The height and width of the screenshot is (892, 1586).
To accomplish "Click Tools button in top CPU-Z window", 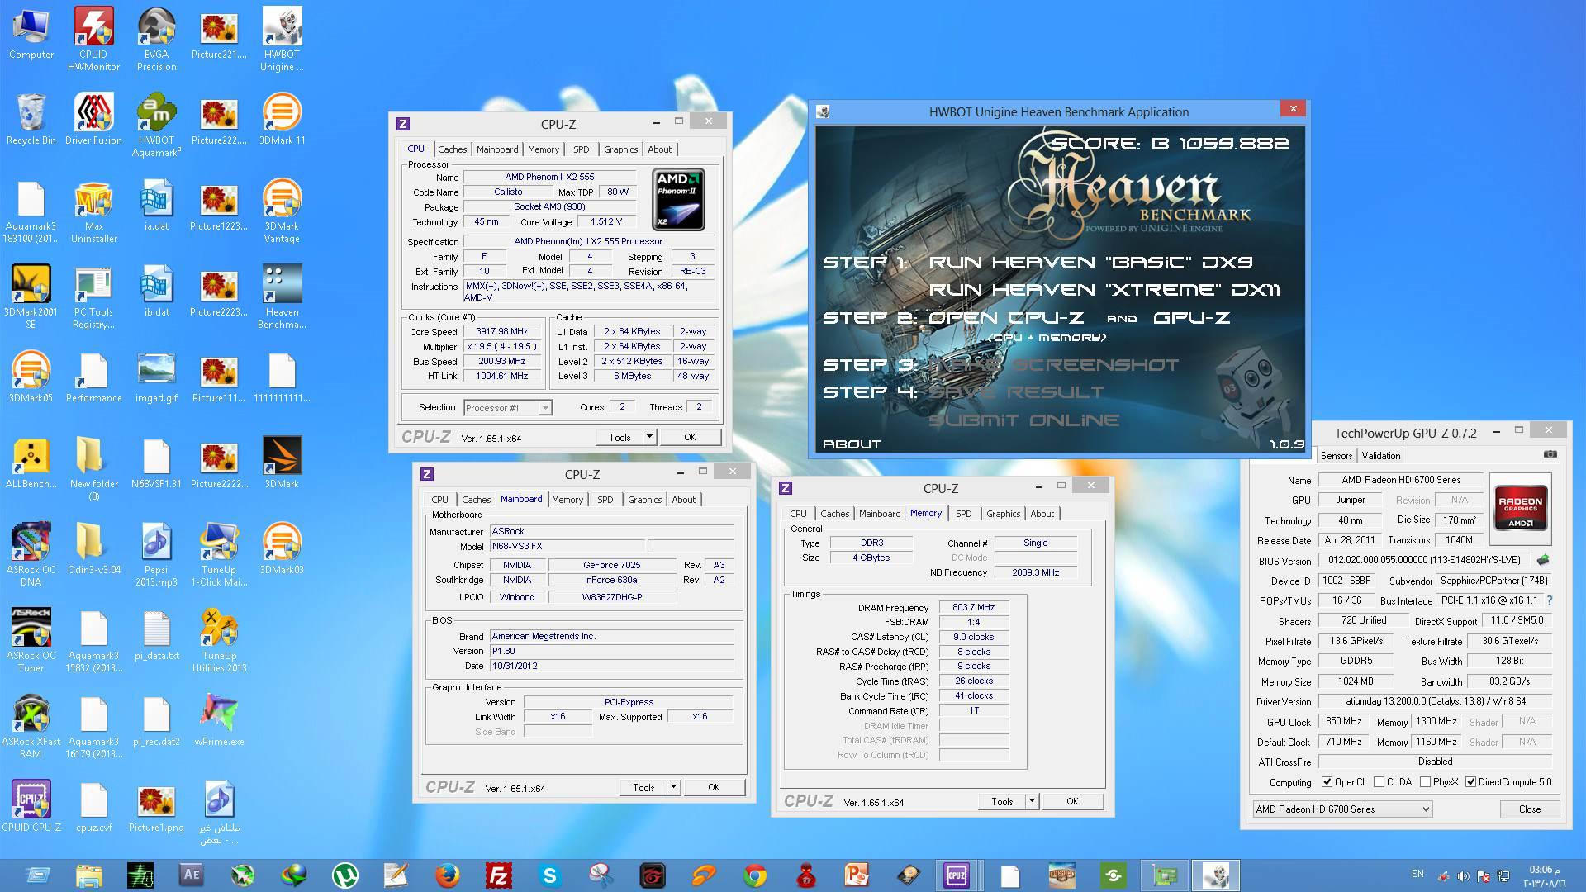I will click(620, 437).
